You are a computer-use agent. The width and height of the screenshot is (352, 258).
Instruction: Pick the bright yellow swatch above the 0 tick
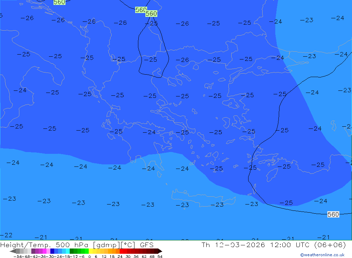(90, 251)
